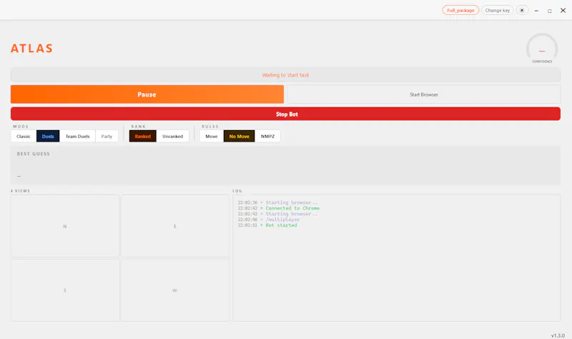This screenshot has width=572, height=339.
Task: Click the N view thumbnail
Action: click(x=65, y=226)
